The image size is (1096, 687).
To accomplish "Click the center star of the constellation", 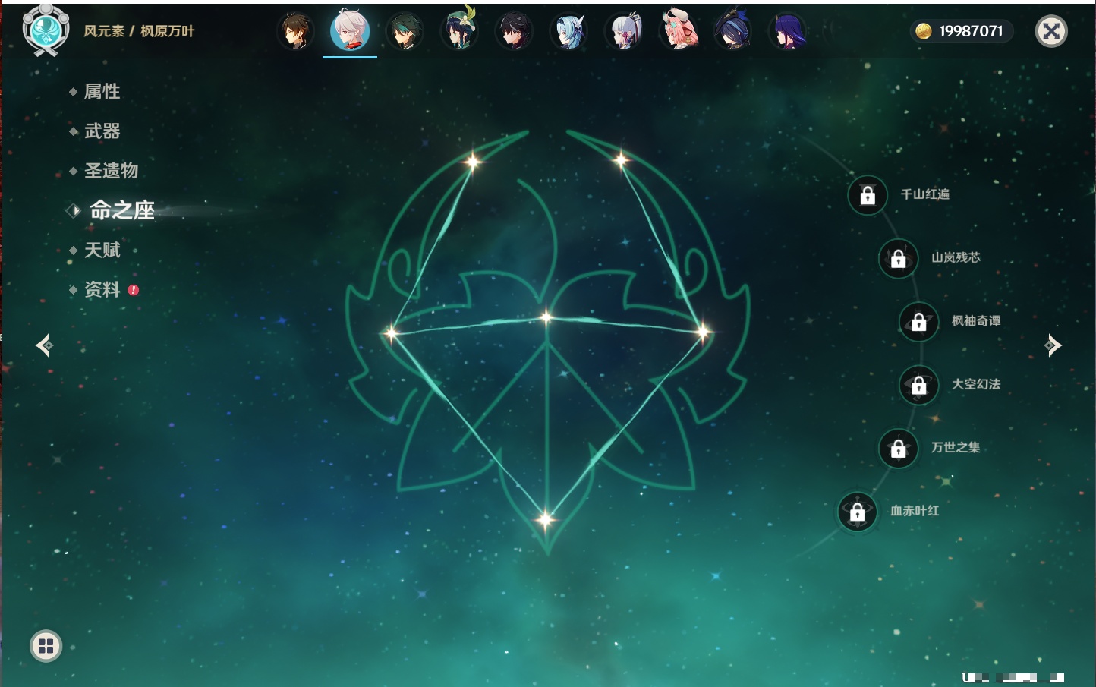I will [x=546, y=317].
